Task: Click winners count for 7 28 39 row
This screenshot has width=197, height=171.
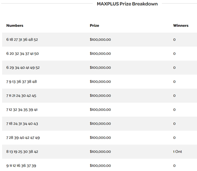Action: [174, 138]
